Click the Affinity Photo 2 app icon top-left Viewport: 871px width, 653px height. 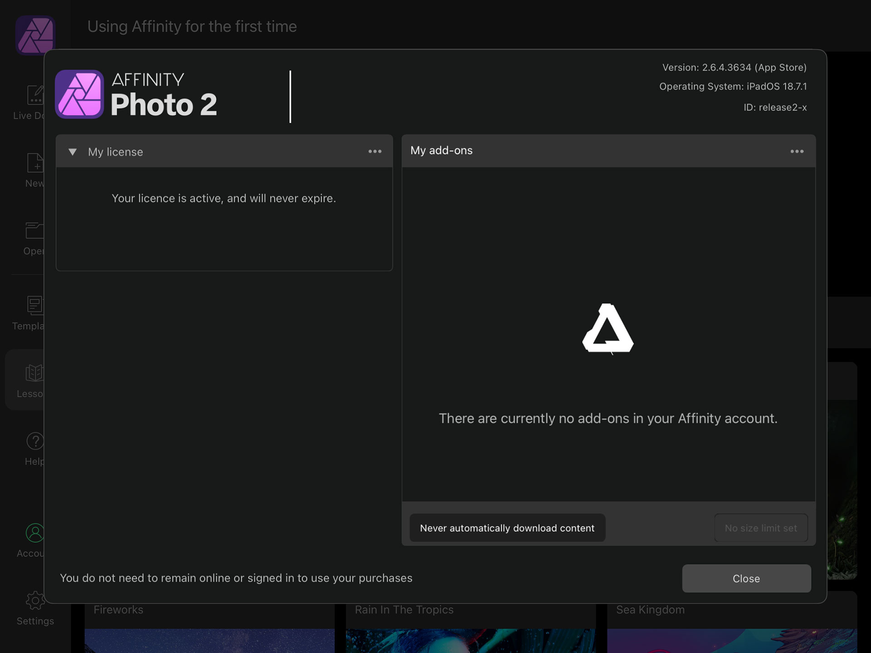tap(35, 35)
